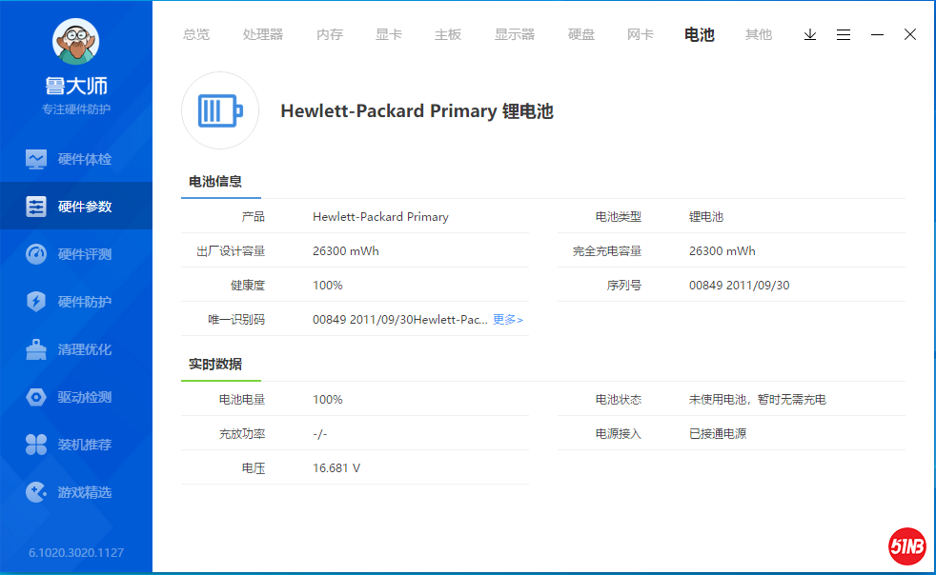Open 硬件防护 in the sidebar
The image size is (936, 575).
click(x=76, y=302)
